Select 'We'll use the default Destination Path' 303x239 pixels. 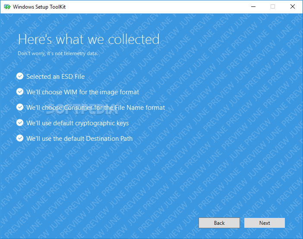pos(79,139)
